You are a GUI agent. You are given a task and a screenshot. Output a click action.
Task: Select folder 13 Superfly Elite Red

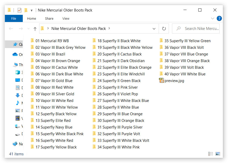pyautogui.click(x=51, y=121)
